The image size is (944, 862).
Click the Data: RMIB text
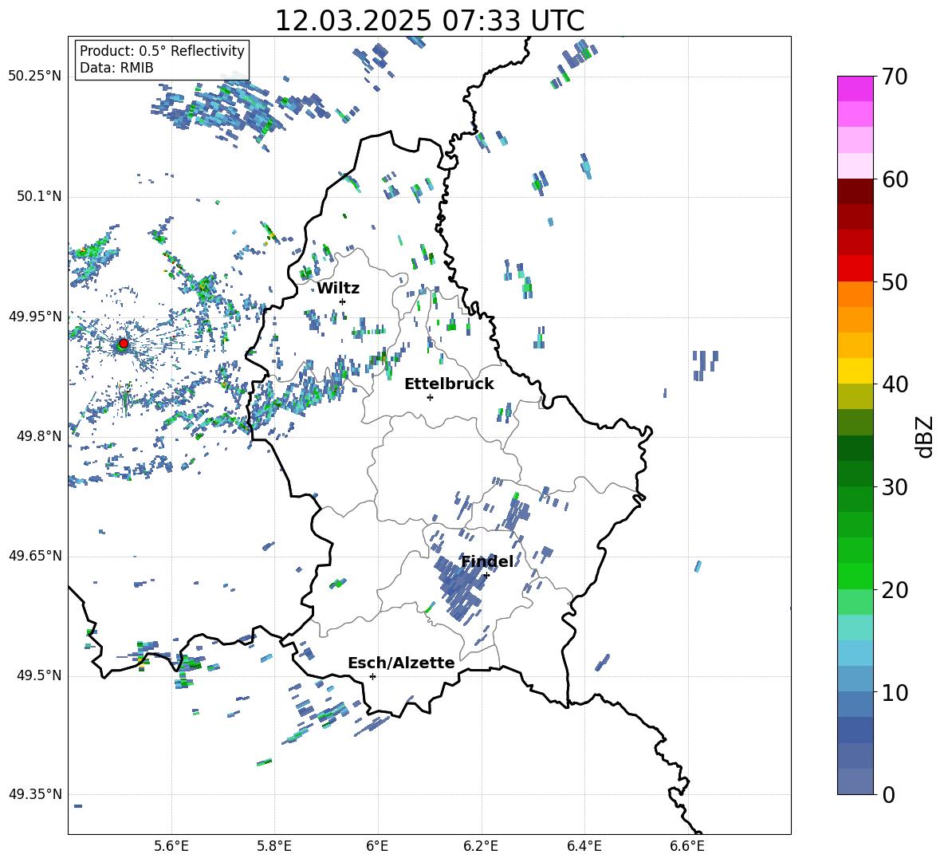[116, 68]
